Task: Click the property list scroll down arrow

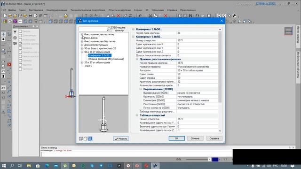Action: click(x=220, y=131)
